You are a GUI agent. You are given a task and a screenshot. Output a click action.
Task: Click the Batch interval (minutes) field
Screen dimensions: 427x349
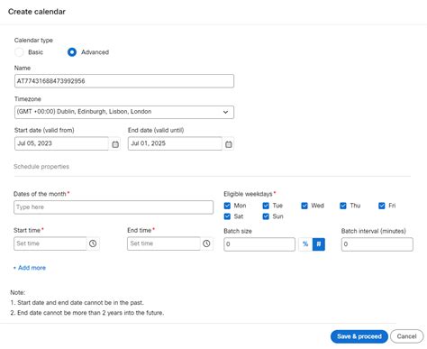(x=377, y=244)
